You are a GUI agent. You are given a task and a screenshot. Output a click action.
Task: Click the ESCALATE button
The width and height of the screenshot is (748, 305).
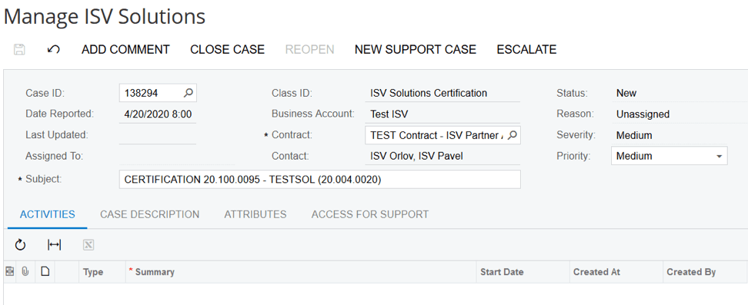tap(526, 50)
